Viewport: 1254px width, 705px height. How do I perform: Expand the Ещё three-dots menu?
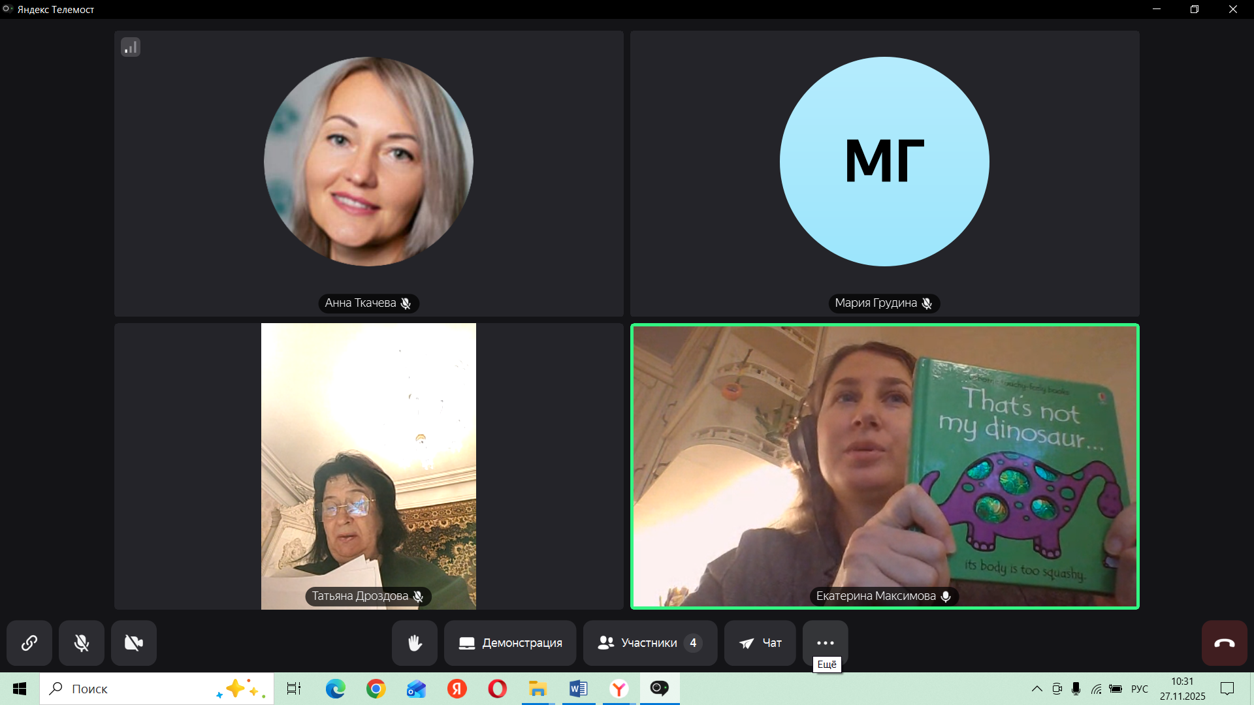pos(825,643)
